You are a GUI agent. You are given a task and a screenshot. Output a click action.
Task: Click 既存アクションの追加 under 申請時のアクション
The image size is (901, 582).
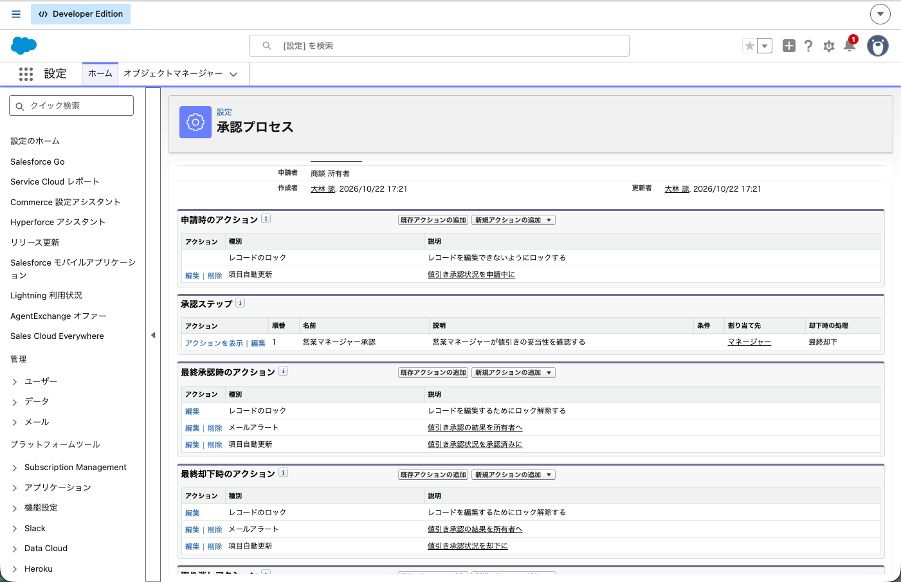point(433,220)
